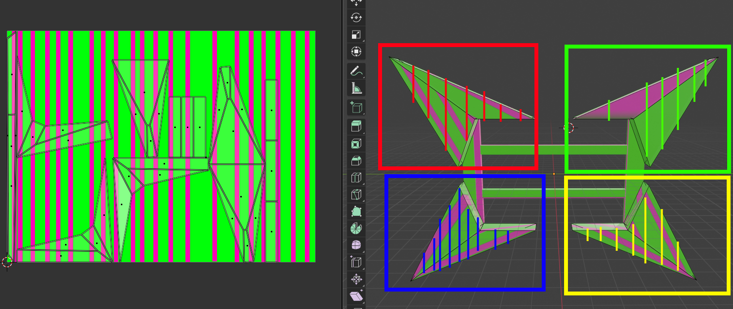Image resolution: width=733 pixels, height=309 pixels.
Task: Activate the Loop Cut tool
Action: pyautogui.click(x=356, y=178)
